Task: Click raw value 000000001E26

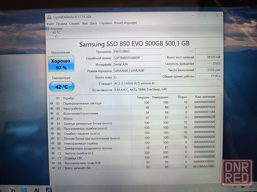Action: tap(204, 107)
